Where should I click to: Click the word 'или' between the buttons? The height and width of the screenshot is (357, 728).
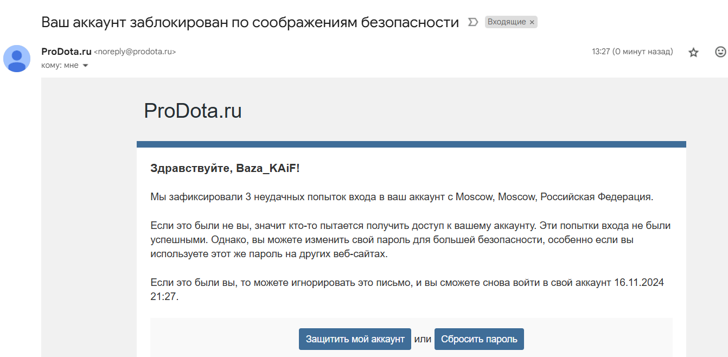click(x=423, y=339)
